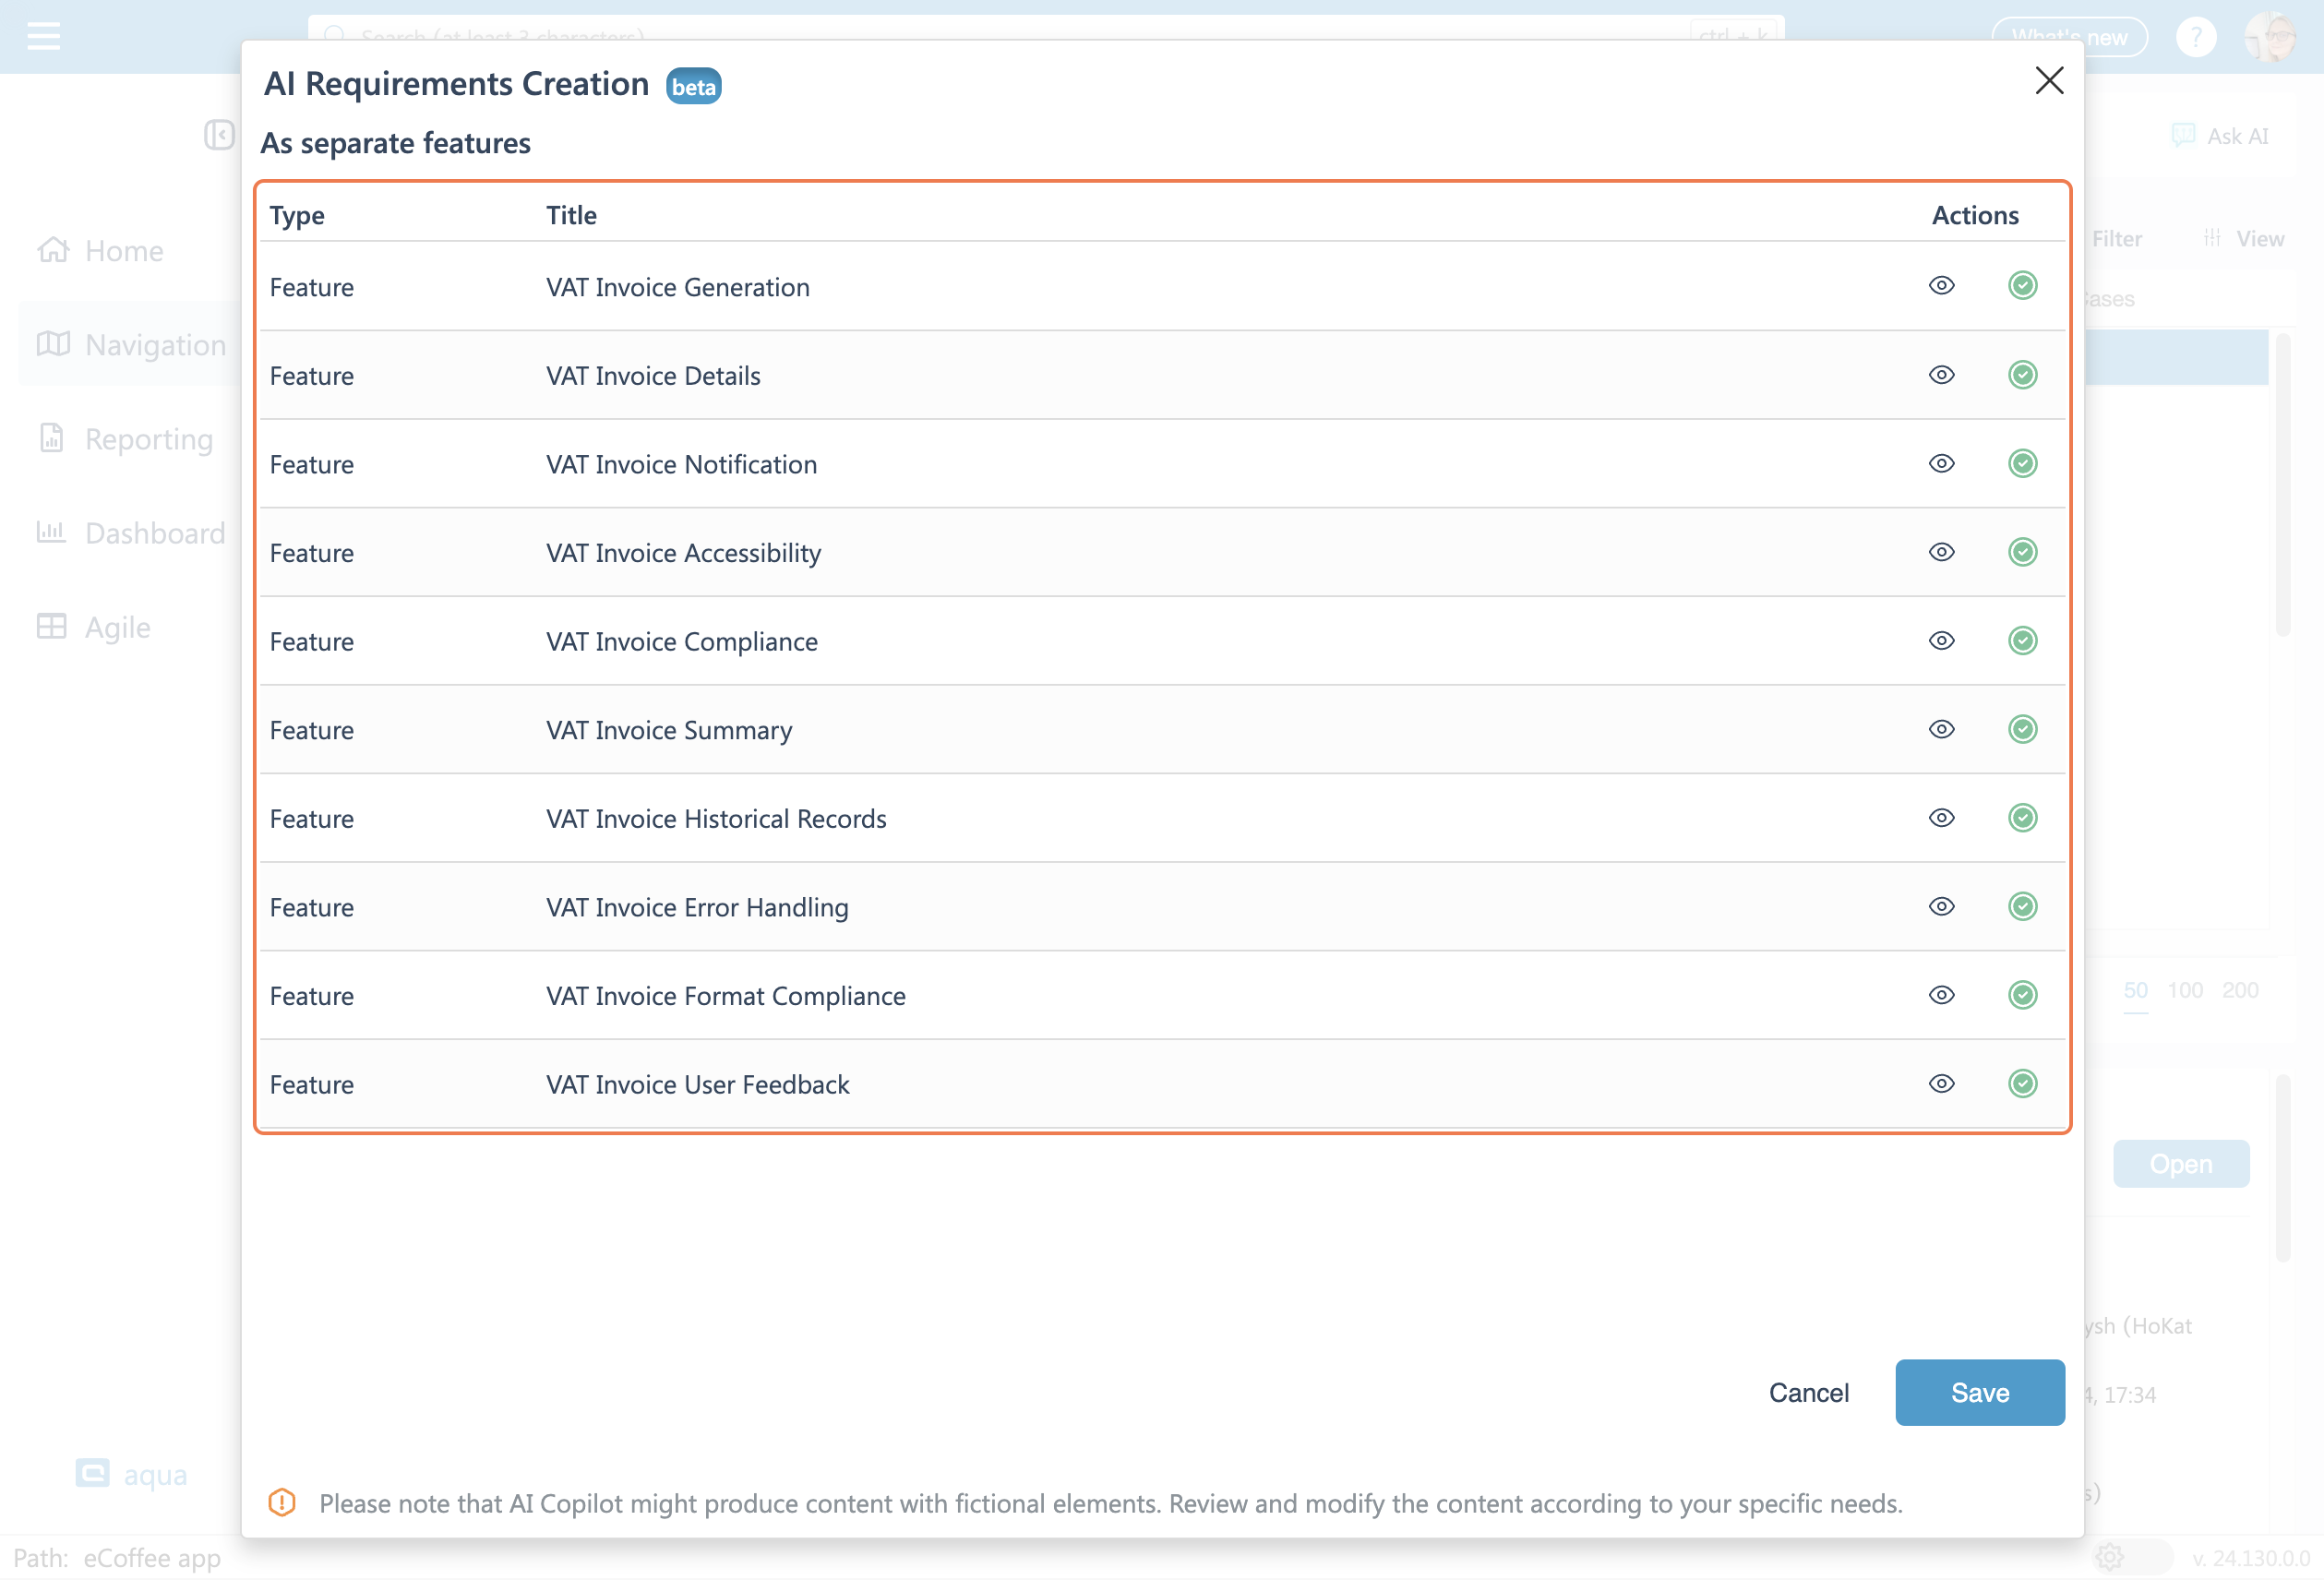The image size is (2324, 1580).
Task: Deselect VAT Invoice Accessibility via green check
Action: [2022, 552]
